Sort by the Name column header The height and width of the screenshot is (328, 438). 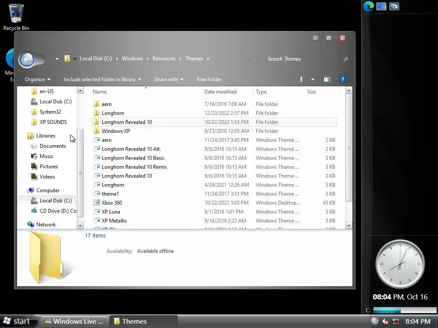tap(146, 92)
